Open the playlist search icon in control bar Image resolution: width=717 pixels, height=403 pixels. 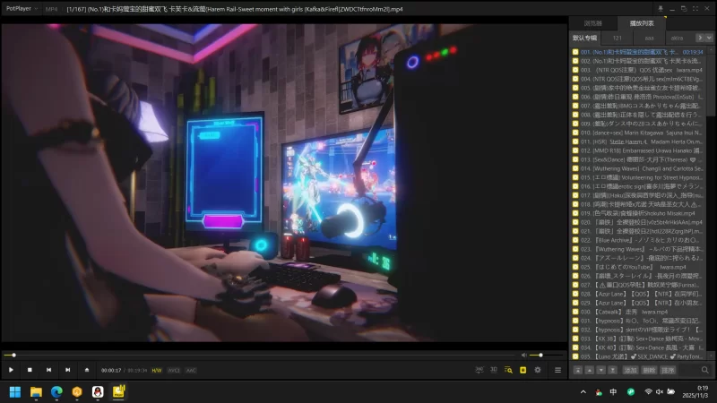click(x=508, y=370)
